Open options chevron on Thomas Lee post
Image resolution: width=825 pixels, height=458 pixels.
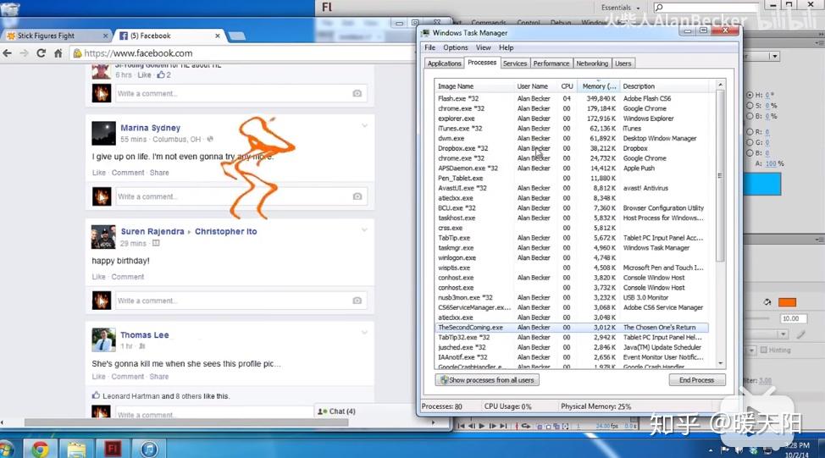pos(364,333)
